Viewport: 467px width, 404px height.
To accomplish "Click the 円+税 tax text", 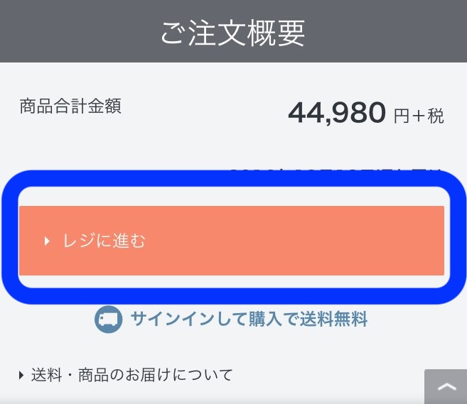I will tap(419, 116).
